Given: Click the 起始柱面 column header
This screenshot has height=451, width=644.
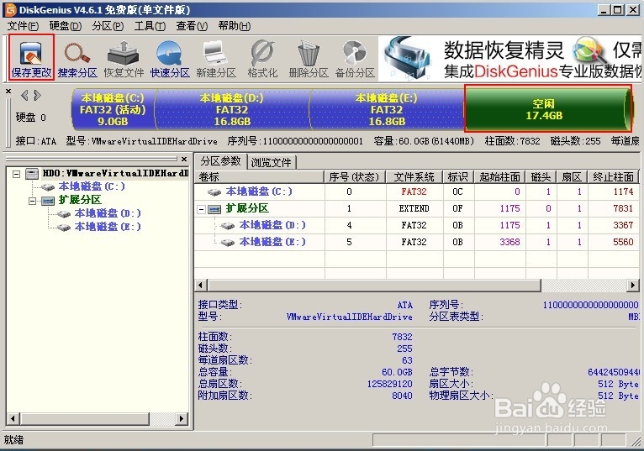Looking at the screenshot, I should tap(500, 177).
